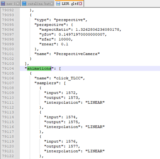Switch to the catalina.bat tab
The height and width of the screenshot is (159, 160).
point(39,4)
